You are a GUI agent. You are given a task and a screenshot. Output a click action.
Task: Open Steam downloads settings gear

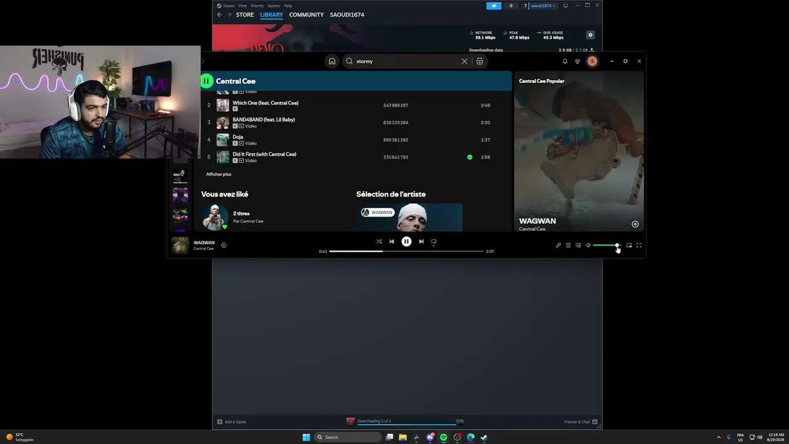click(590, 35)
